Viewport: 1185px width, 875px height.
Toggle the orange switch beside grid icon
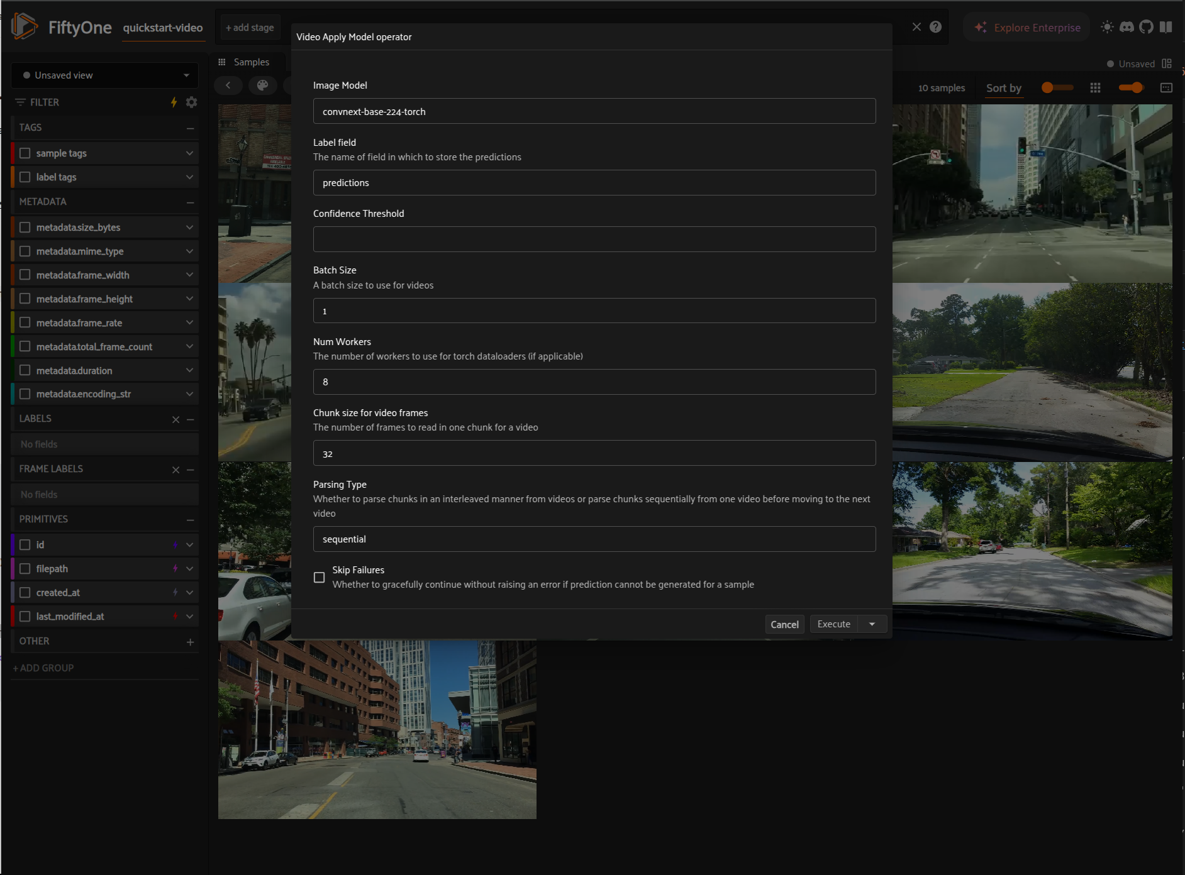click(x=1131, y=88)
